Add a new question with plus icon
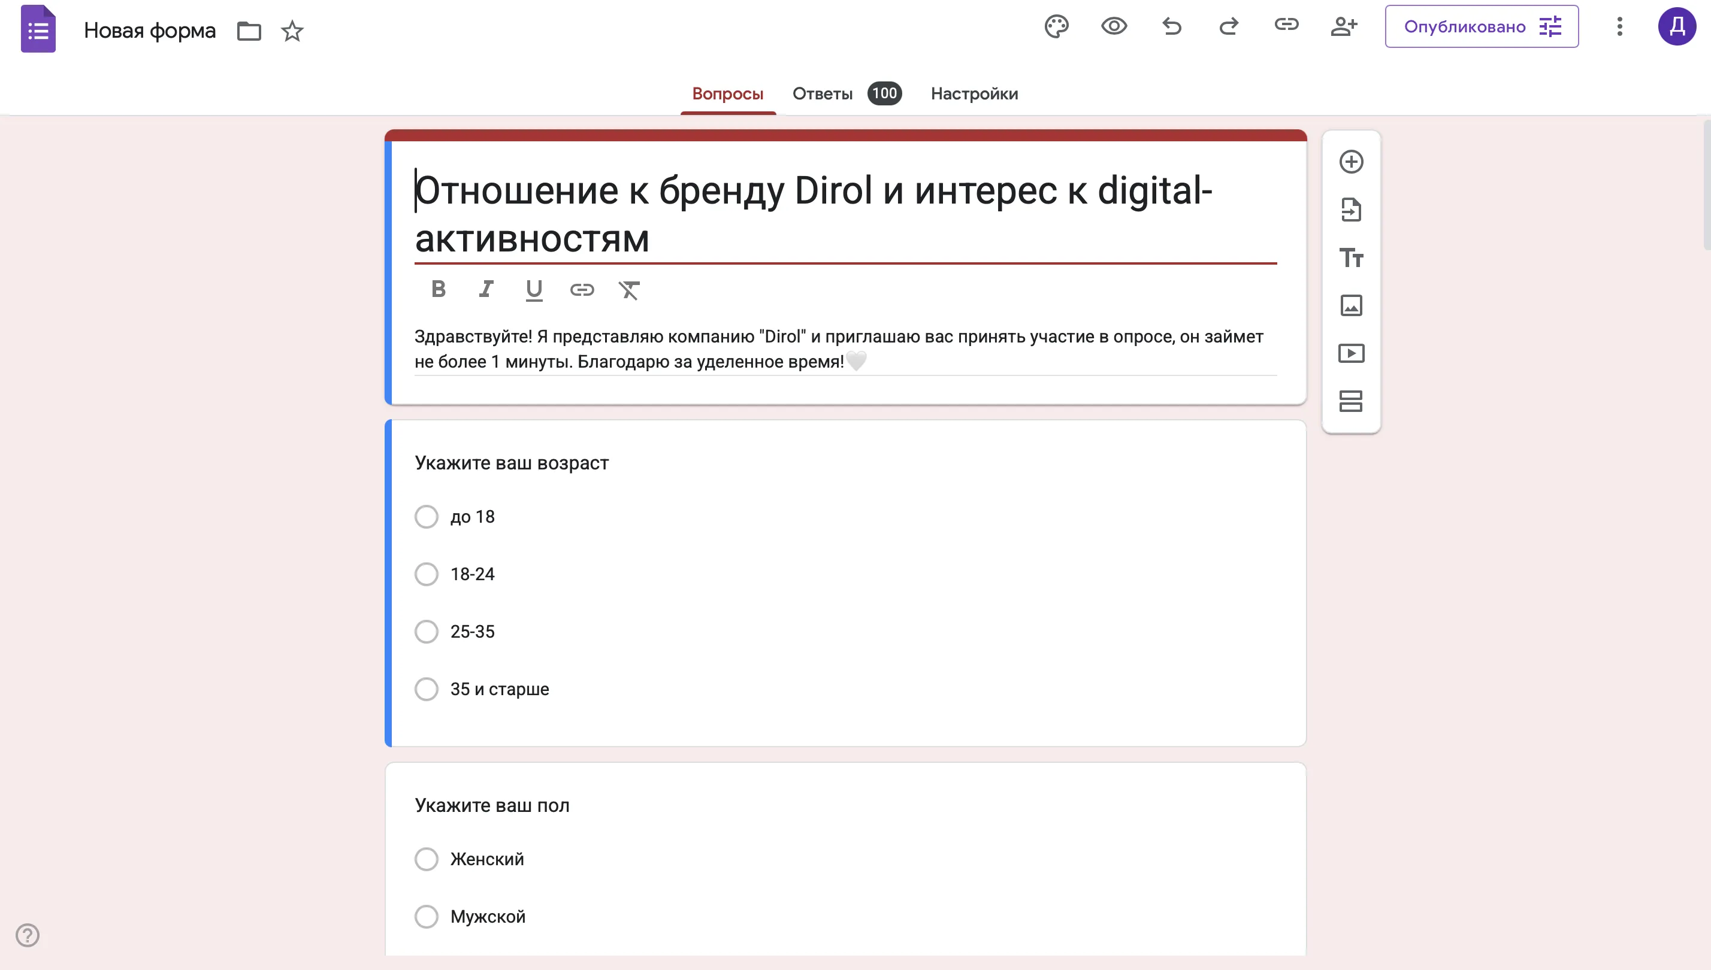1711x970 pixels. [x=1351, y=162]
